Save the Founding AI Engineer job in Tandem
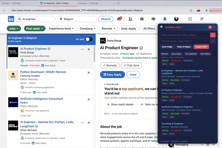The height and width of the screenshot is (148, 222). [165, 134]
